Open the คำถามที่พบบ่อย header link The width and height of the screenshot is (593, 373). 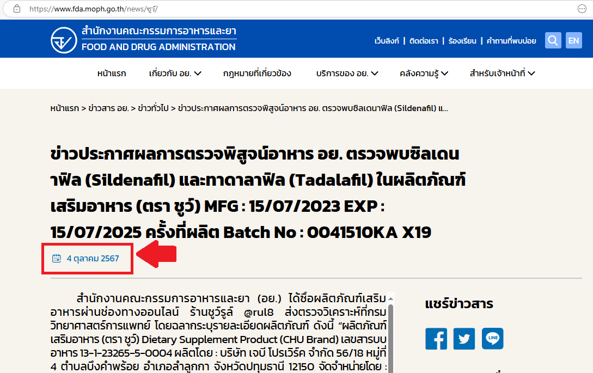(511, 41)
